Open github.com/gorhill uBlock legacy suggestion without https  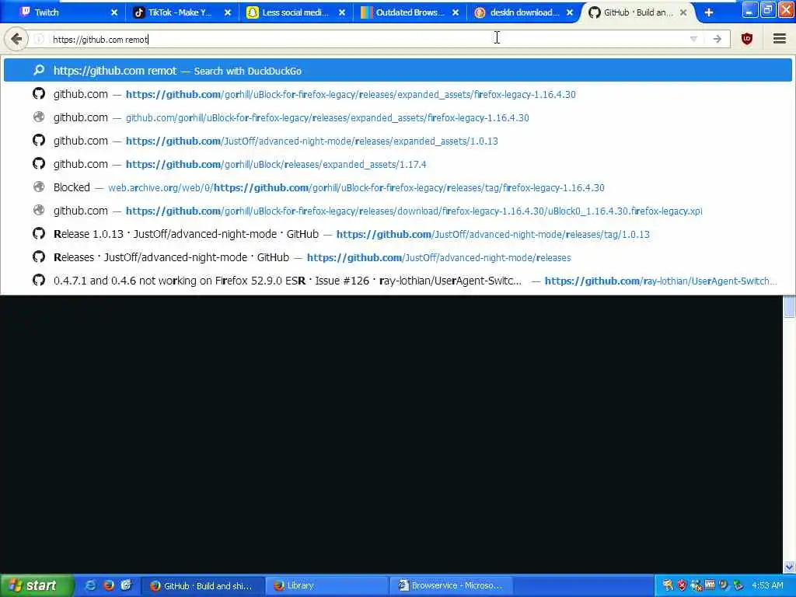coord(397,117)
